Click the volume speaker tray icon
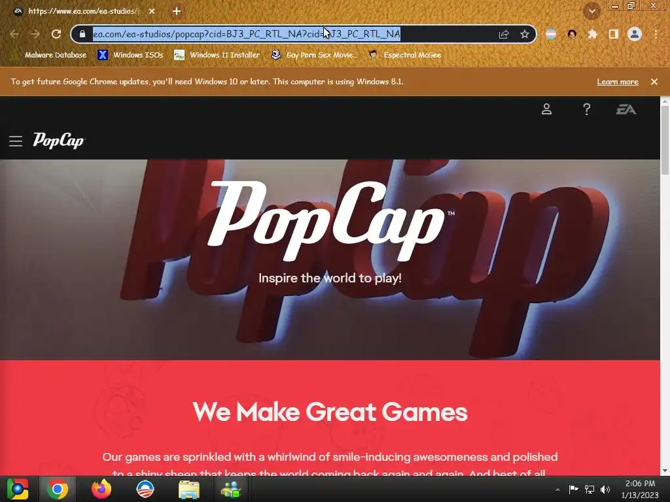 coord(605,489)
